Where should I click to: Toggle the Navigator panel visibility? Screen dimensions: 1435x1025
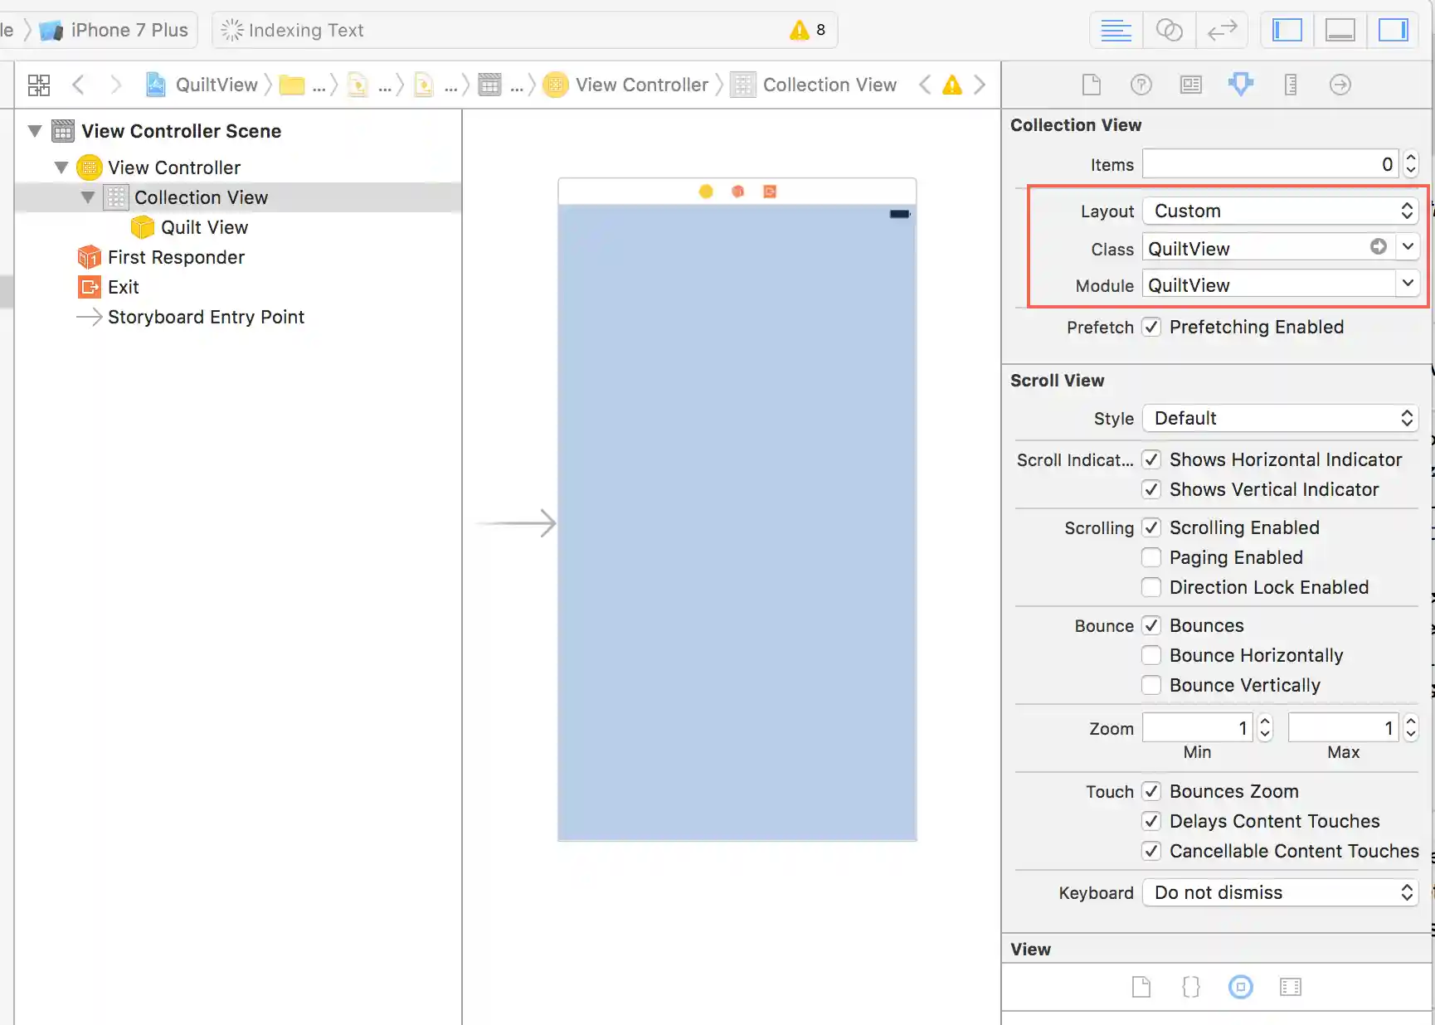(1287, 31)
